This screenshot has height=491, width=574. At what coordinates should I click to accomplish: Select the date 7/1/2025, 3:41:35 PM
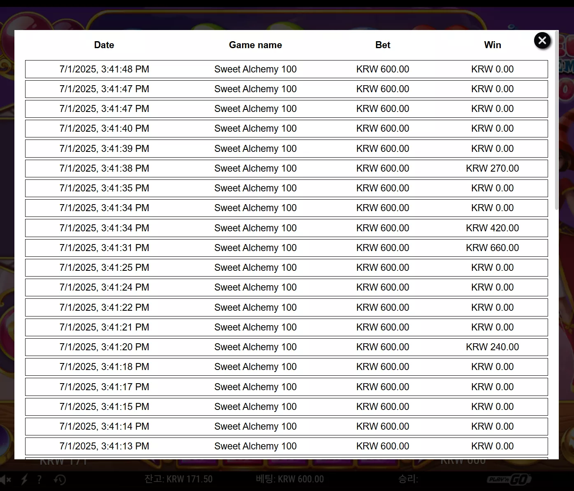tap(104, 188)
